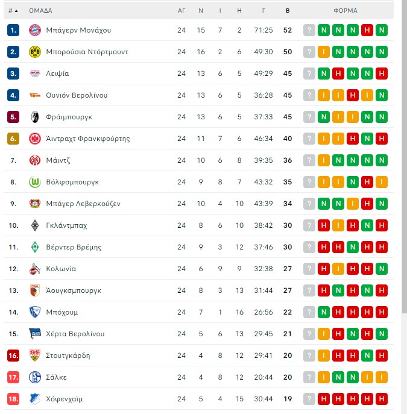Click the Stuttgart VfB crest
407x414 pixels.
coord(35,356)
